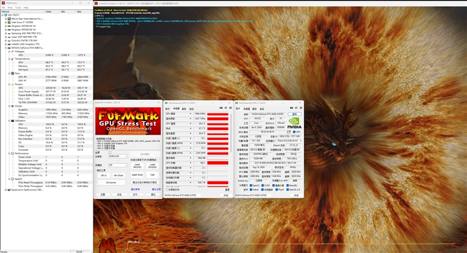The height and width of the screenshot is (253, 467).
Task: Take screenshot in GPU-Z sensors window
Action: [221, 108]
